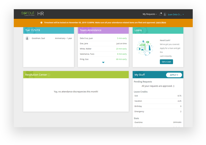The height and width of the screenshot is (145, 206).
Task: Expand the Team Attendance list arrow
Action: [x=103, y=62]
